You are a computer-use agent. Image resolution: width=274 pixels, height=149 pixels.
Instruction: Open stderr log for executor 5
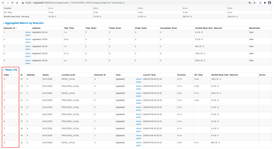(x=28, y=63)
